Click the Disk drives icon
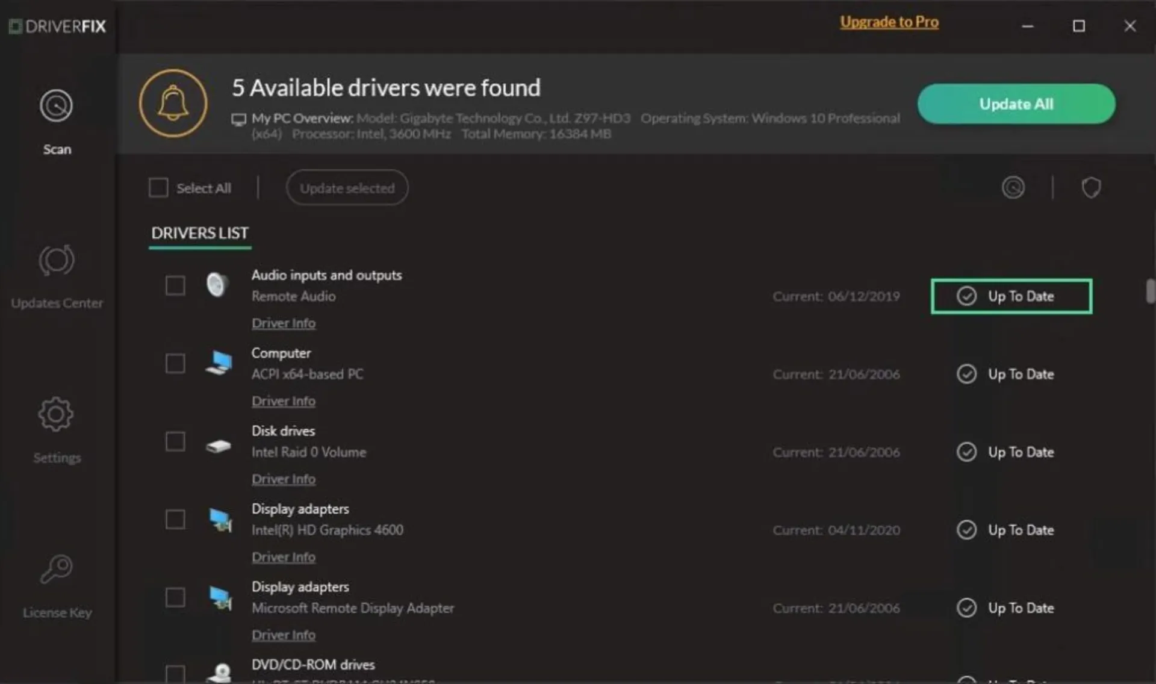The image size is (1156, 684). click(219, 446)
